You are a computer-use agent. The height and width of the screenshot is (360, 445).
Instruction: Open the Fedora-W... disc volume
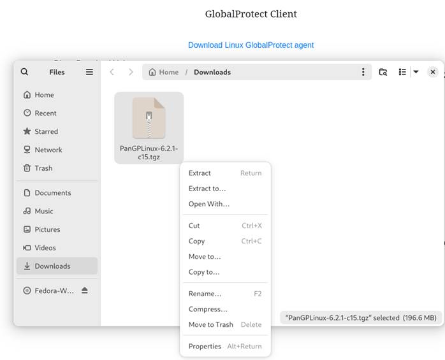point(48,291)
